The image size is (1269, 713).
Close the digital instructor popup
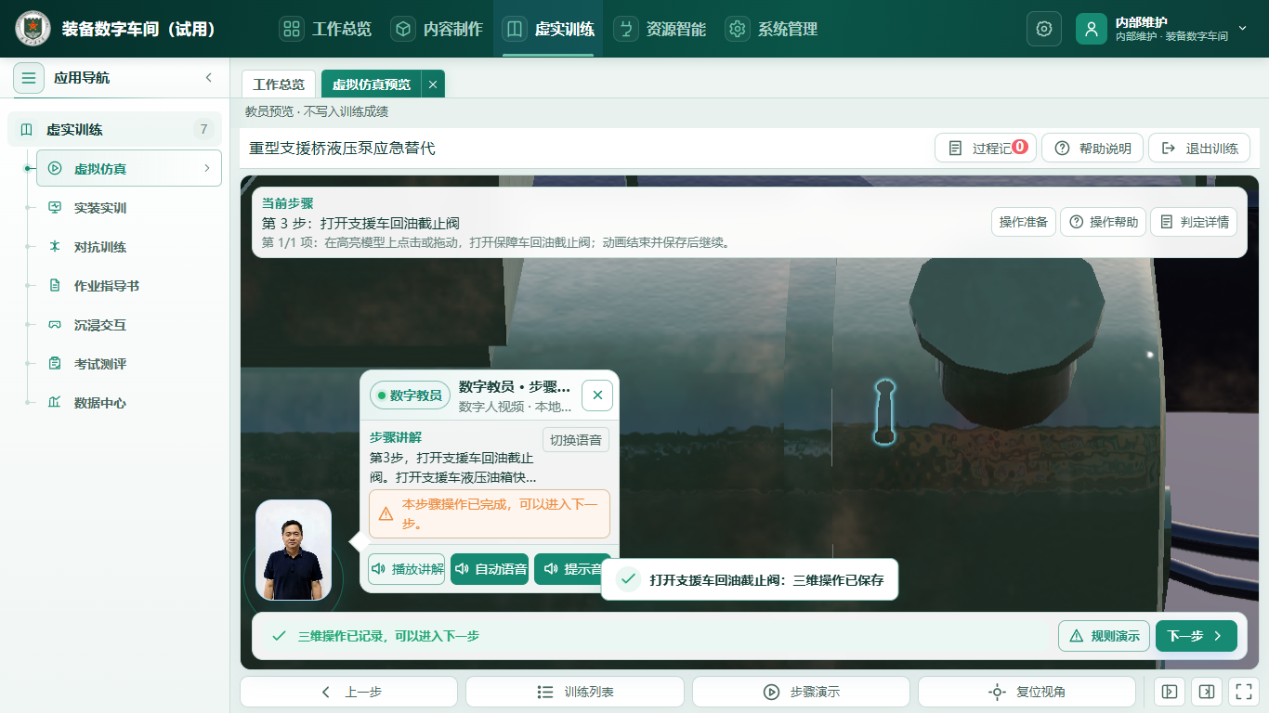click(x=597, y=395)
